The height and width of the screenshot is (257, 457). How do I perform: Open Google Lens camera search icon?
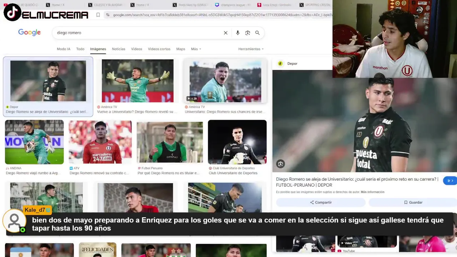click(x=247, y=33)
